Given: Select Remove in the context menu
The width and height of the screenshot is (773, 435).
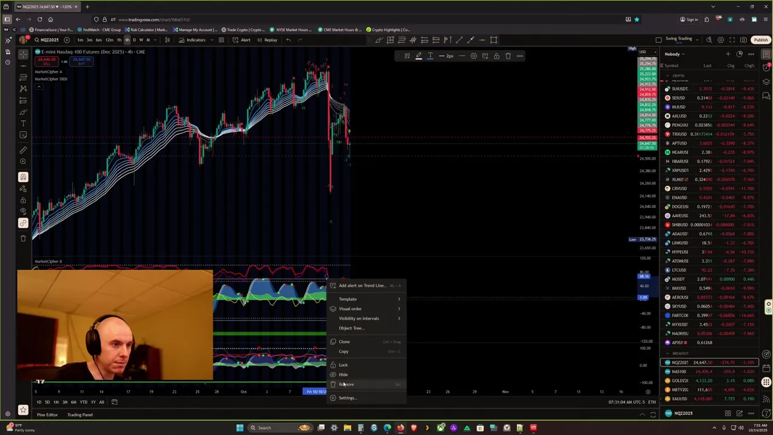Looking at the screenshot, I should pyautogui.click(x=367, y=384).
